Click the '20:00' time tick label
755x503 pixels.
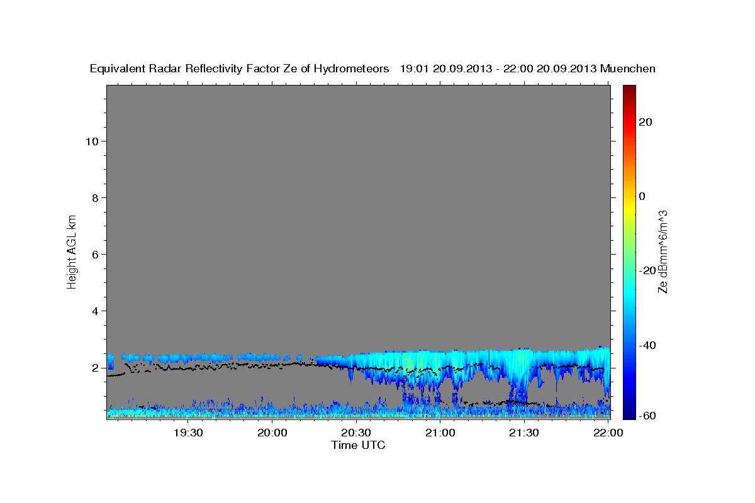pyautogui.click(x=272, y=433)
